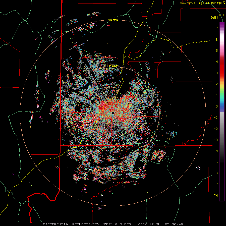Screen dimensions: 226x226
Task: Click the 5 value on the color scale
Action: click(217, 50)
